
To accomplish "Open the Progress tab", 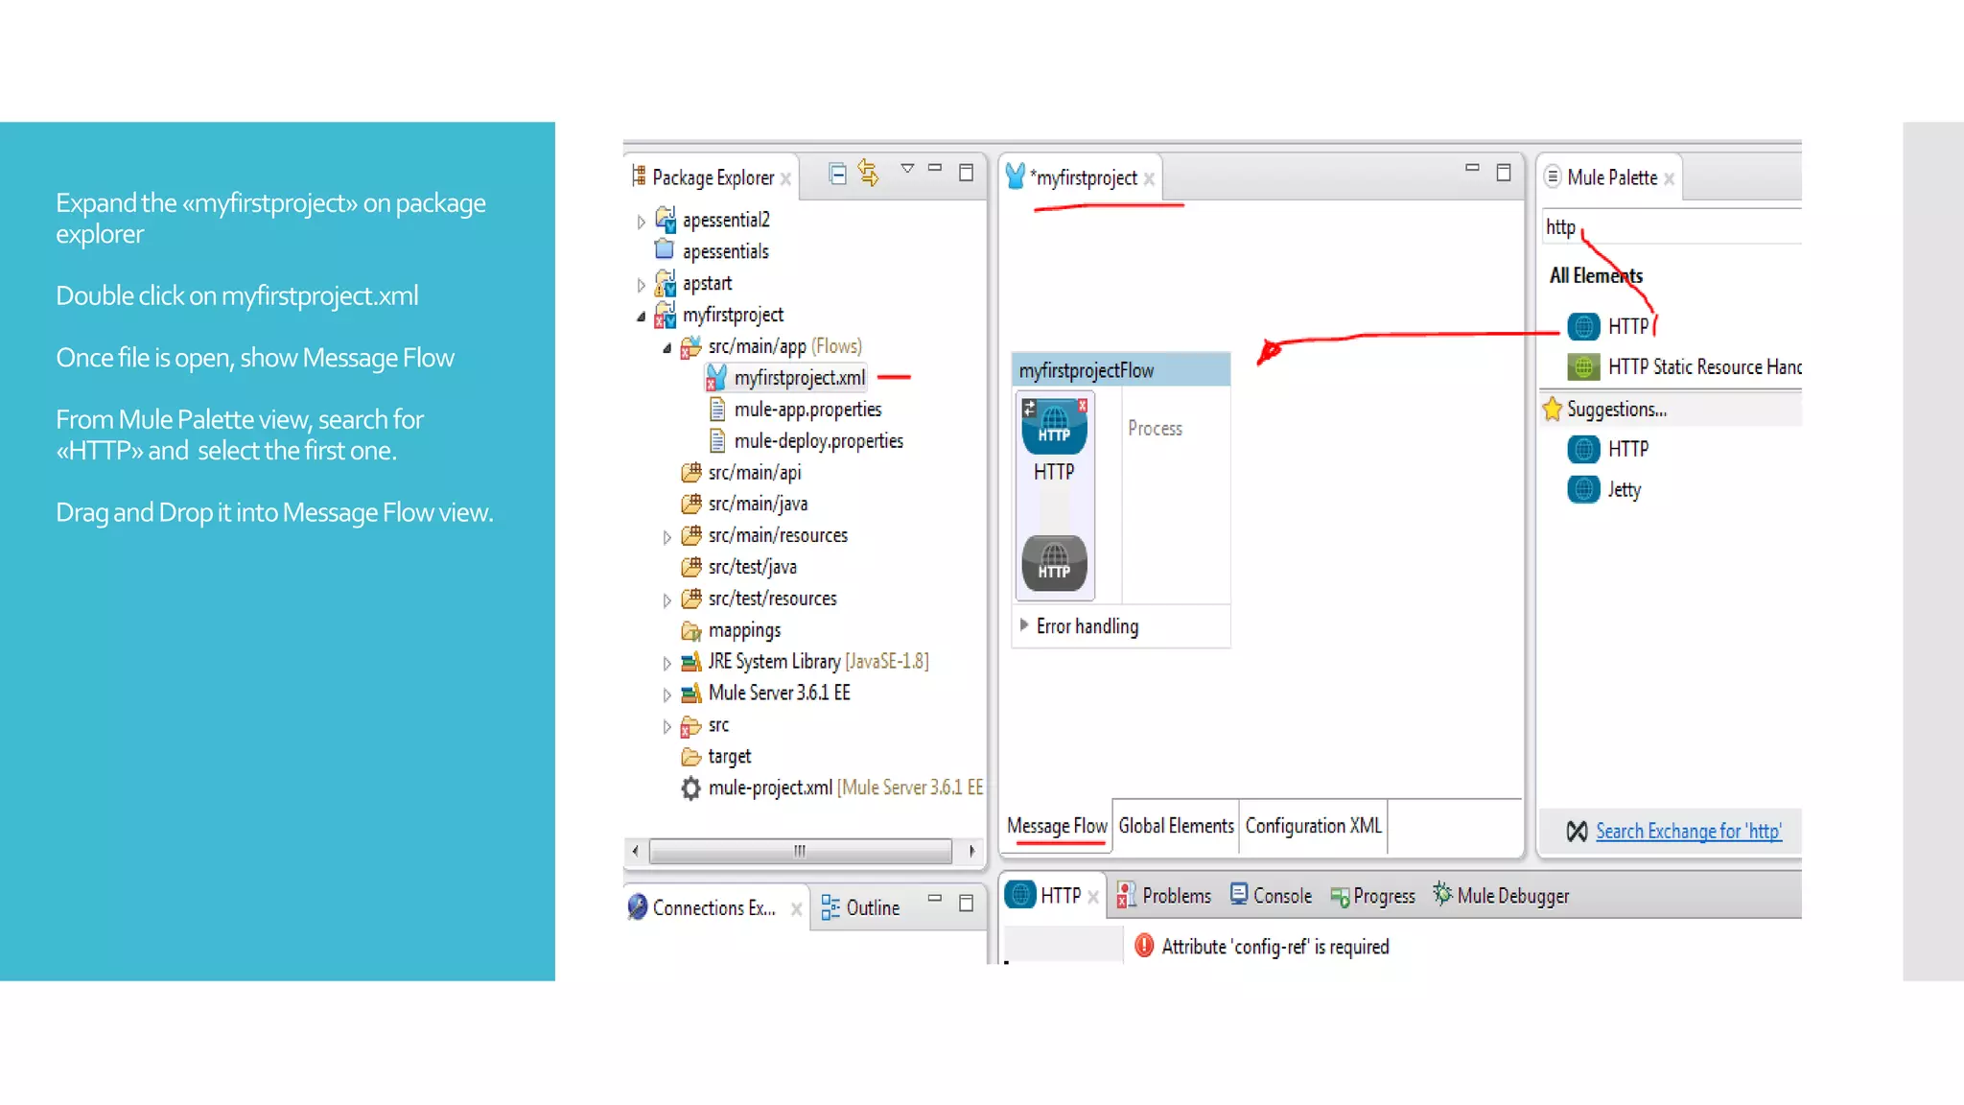I will [1372, 896].
